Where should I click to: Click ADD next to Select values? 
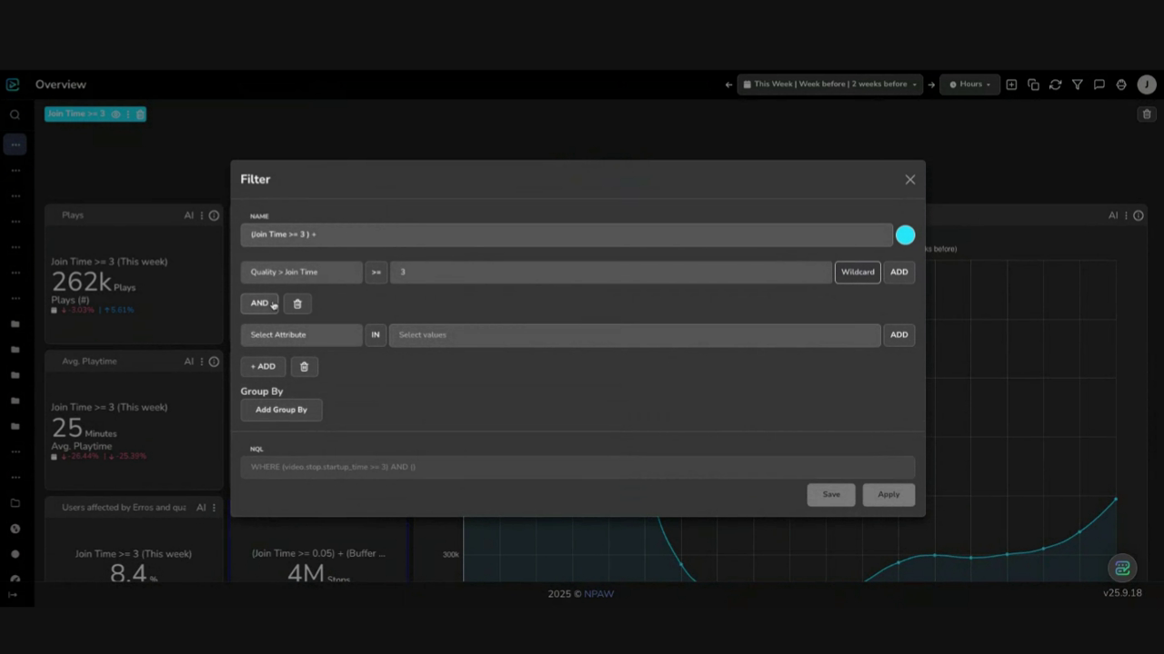coord(899,335)
